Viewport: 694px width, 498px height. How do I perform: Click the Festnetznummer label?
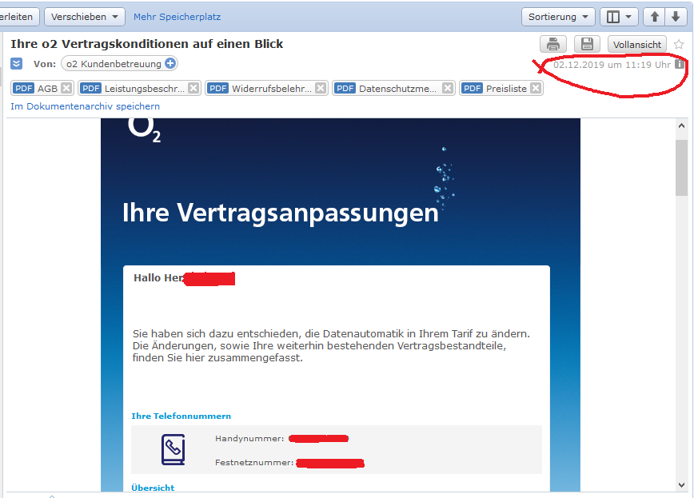point(254,462)
